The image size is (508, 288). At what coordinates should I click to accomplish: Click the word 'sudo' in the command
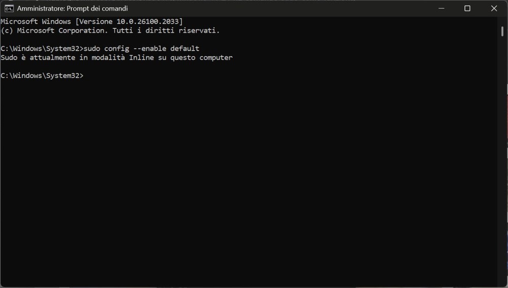click(x=92, y=49)
